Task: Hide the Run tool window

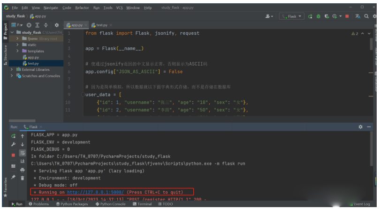Action: 369,127
